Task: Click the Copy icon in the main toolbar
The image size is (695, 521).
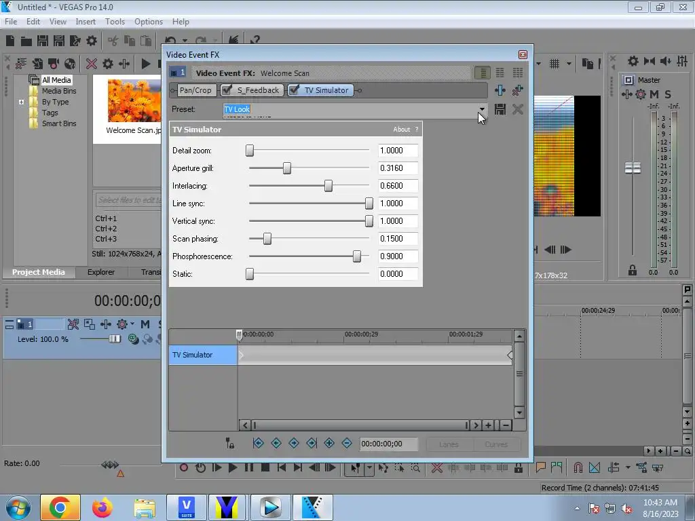Action: click(130, 41)
